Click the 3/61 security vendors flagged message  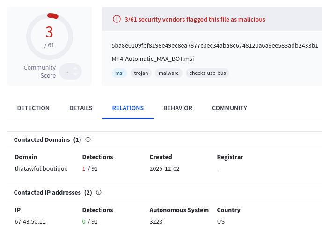point(195,19)
